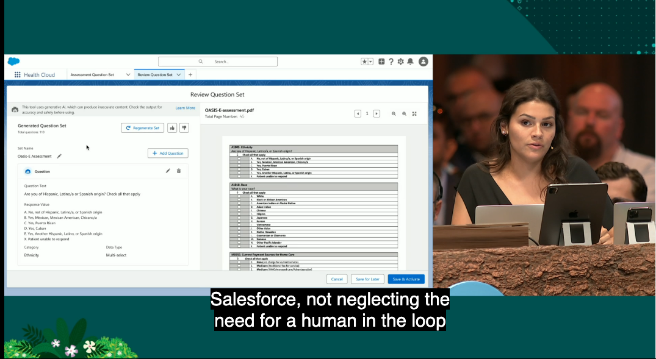
Task: Select the Review Question Set tab
Action: point(155,75)
